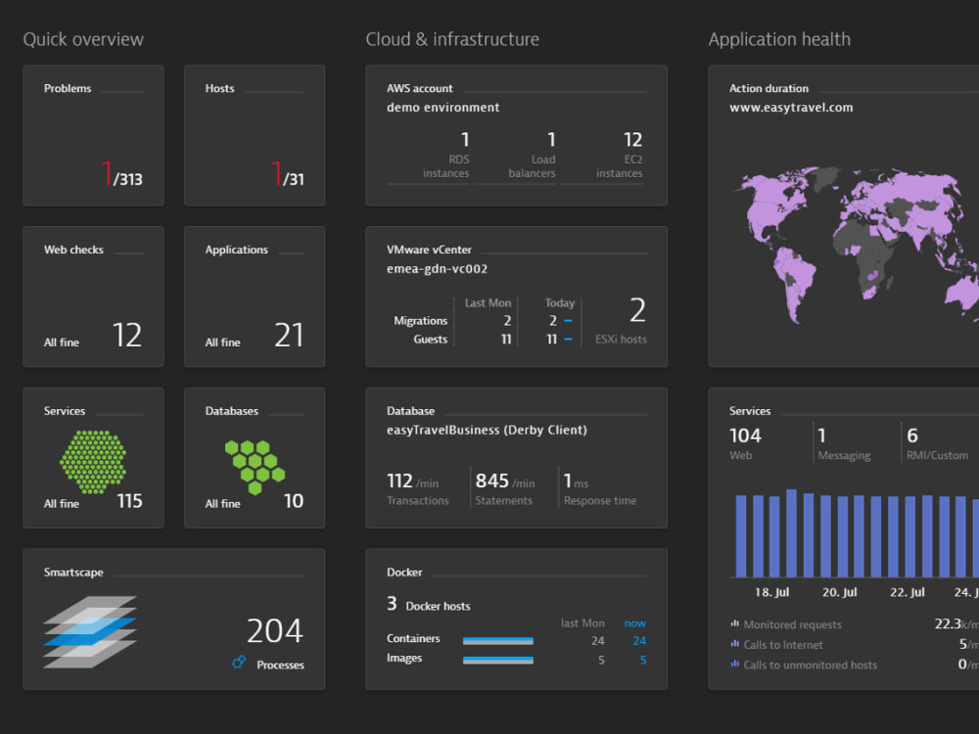979x734 pixels.
Task: Open the VMware vCenter emea-gdn-vc002 tile
Action: [516, 297]
